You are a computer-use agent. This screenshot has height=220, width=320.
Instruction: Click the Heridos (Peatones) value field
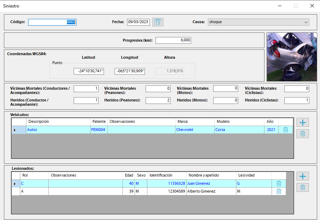click(158, 101)
